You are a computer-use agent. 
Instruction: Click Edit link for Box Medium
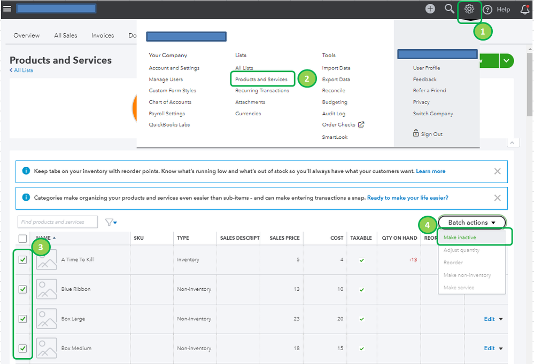click(x=489, y=349)
